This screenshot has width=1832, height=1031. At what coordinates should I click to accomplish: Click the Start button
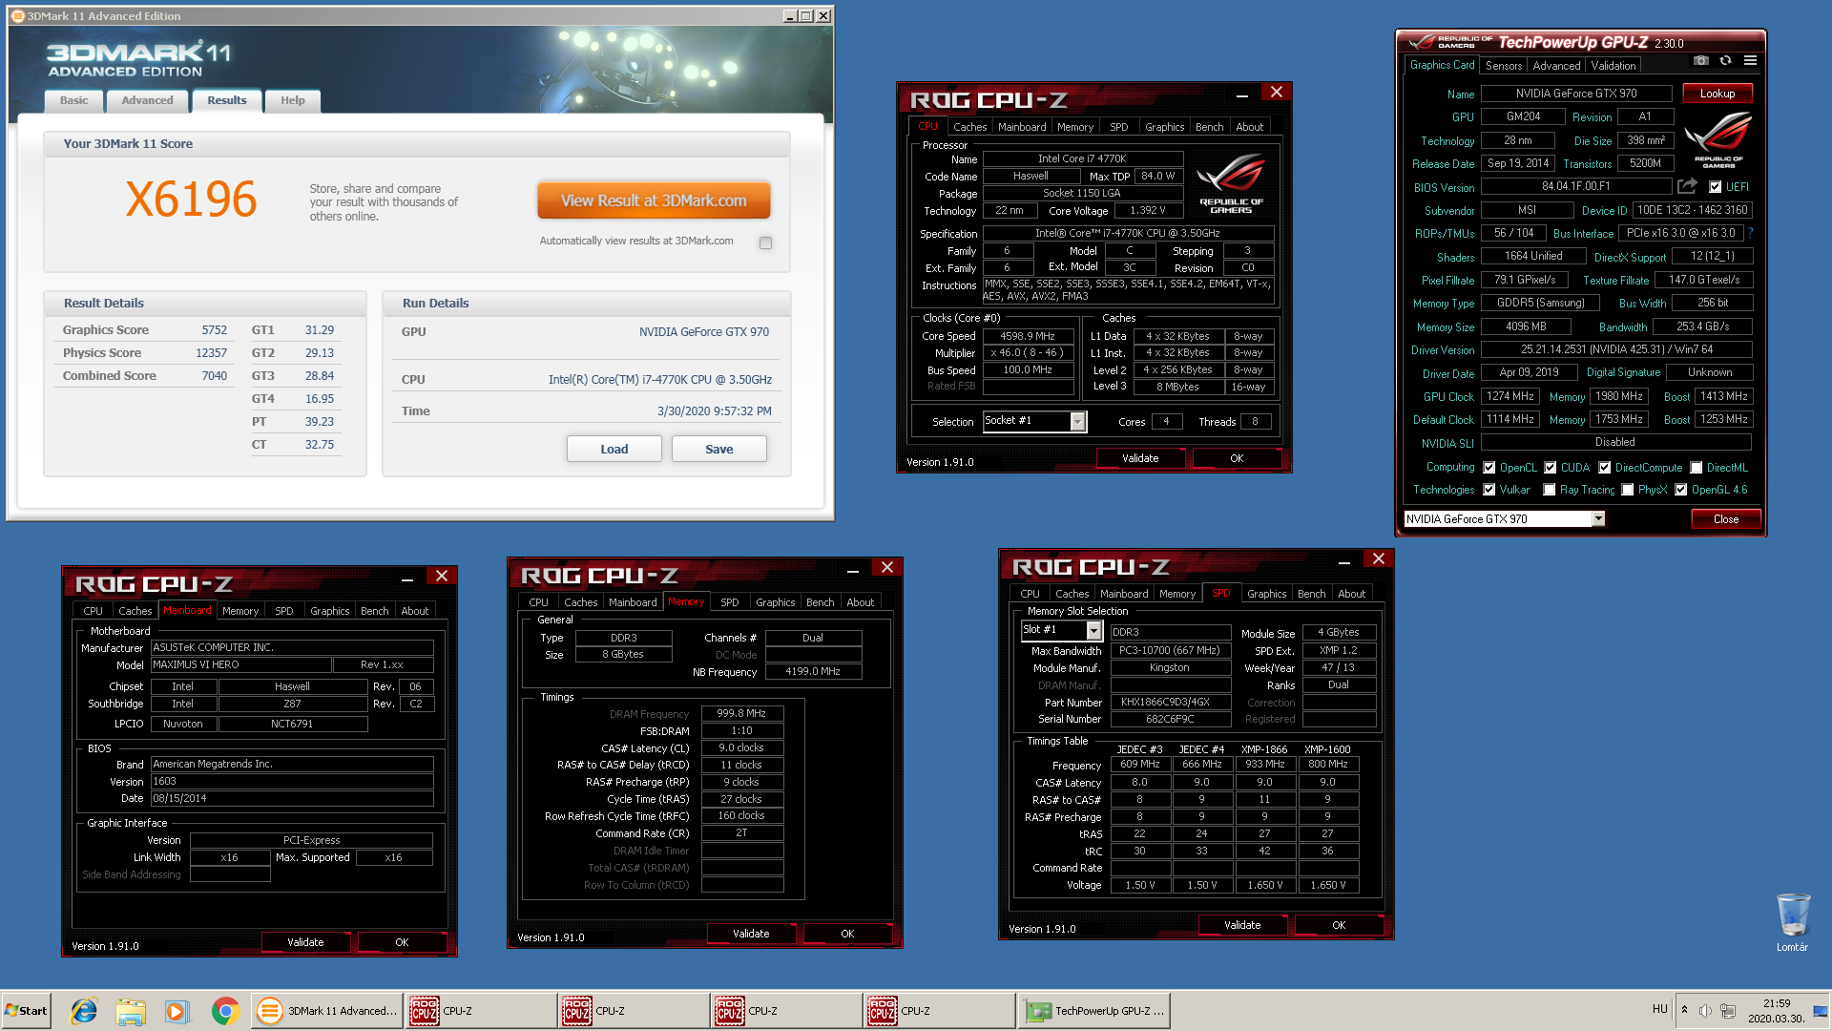[27, 1011]
